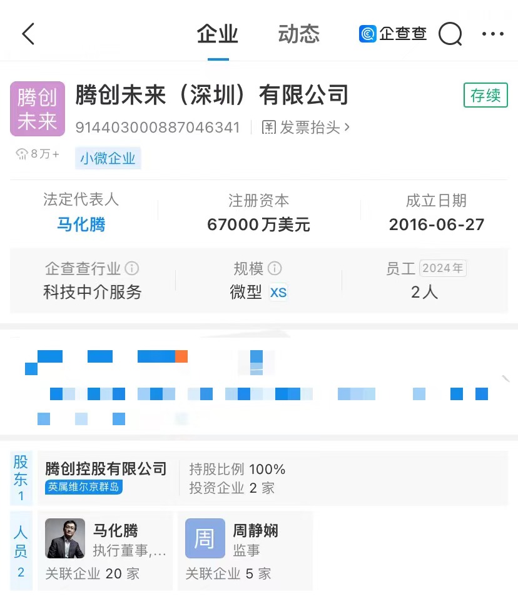
Task: Select the unified credit code 914403000887046341
Action: [158, 128]
